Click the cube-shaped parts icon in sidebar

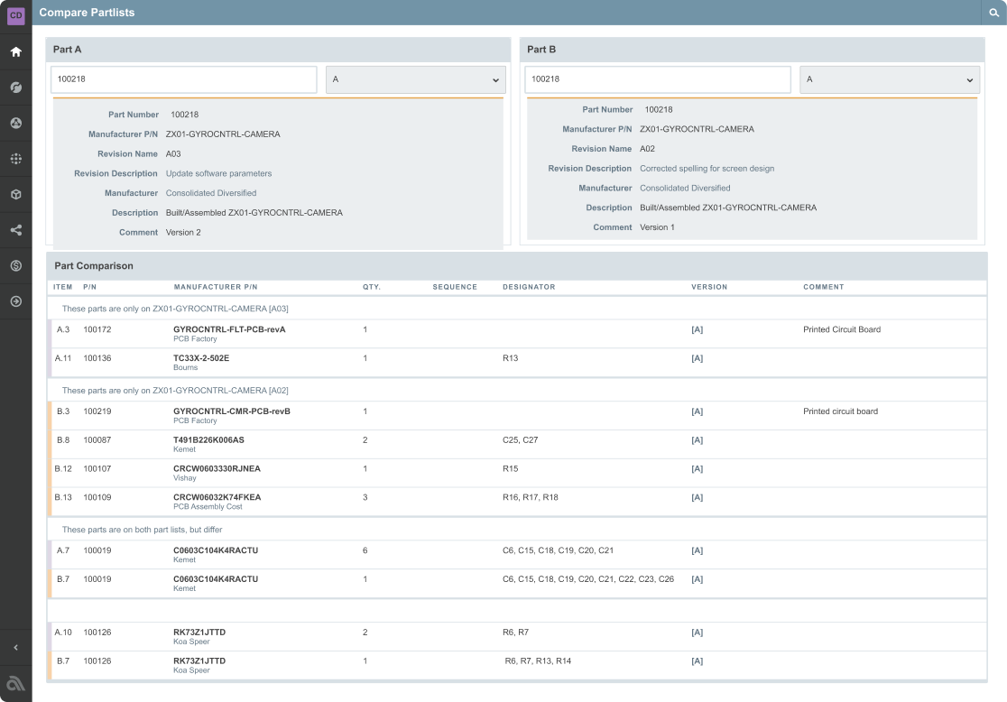click(15, 194)
